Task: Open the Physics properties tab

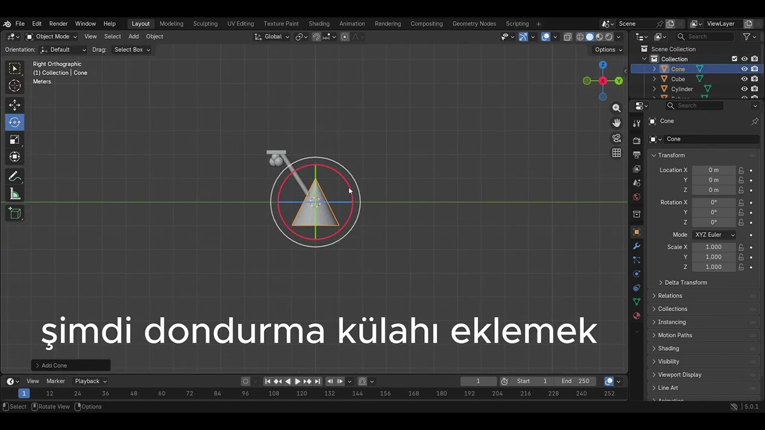Action: click(x=637, y=274)
